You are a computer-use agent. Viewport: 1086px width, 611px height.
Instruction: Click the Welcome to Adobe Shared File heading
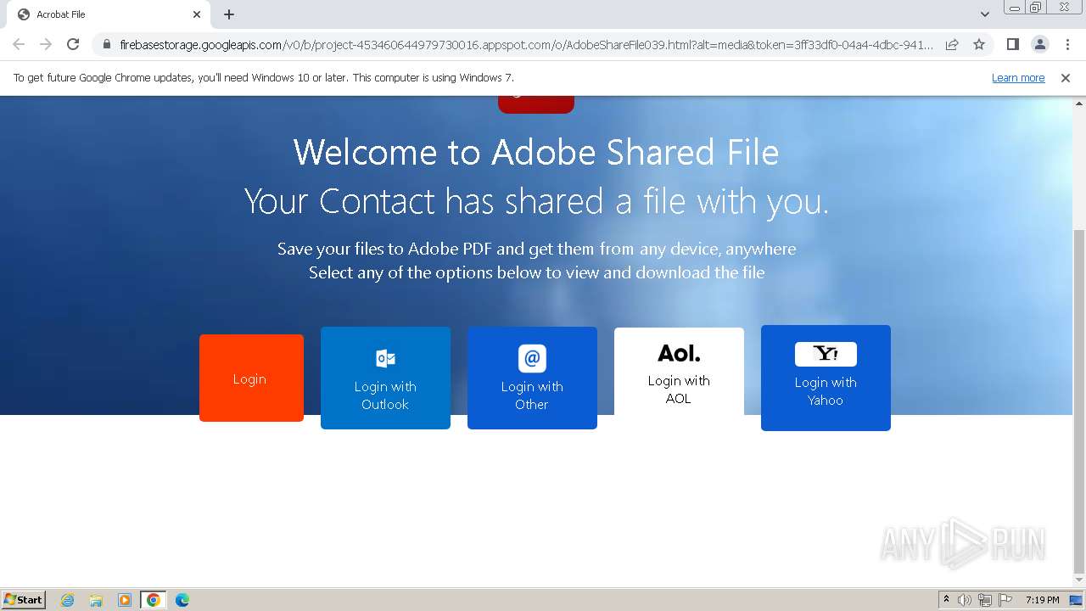(x=536, y=153)
